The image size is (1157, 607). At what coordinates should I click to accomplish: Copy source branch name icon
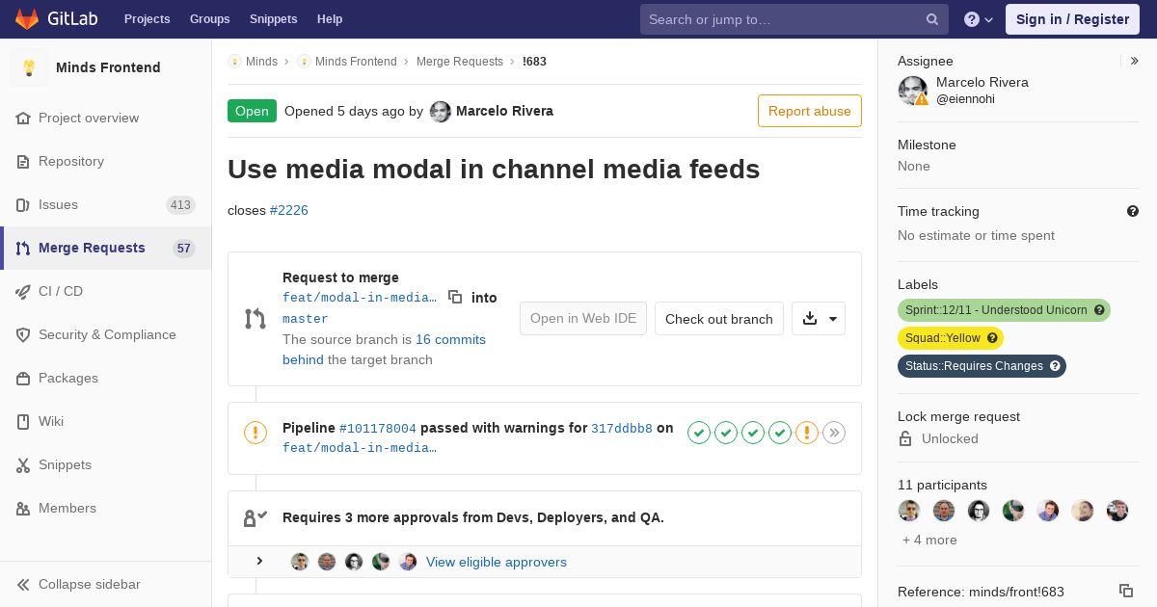click(x=455, y=298)
